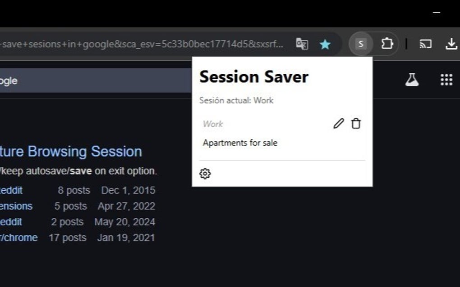Edit the Work session with the pencil icon

[339, 123]
